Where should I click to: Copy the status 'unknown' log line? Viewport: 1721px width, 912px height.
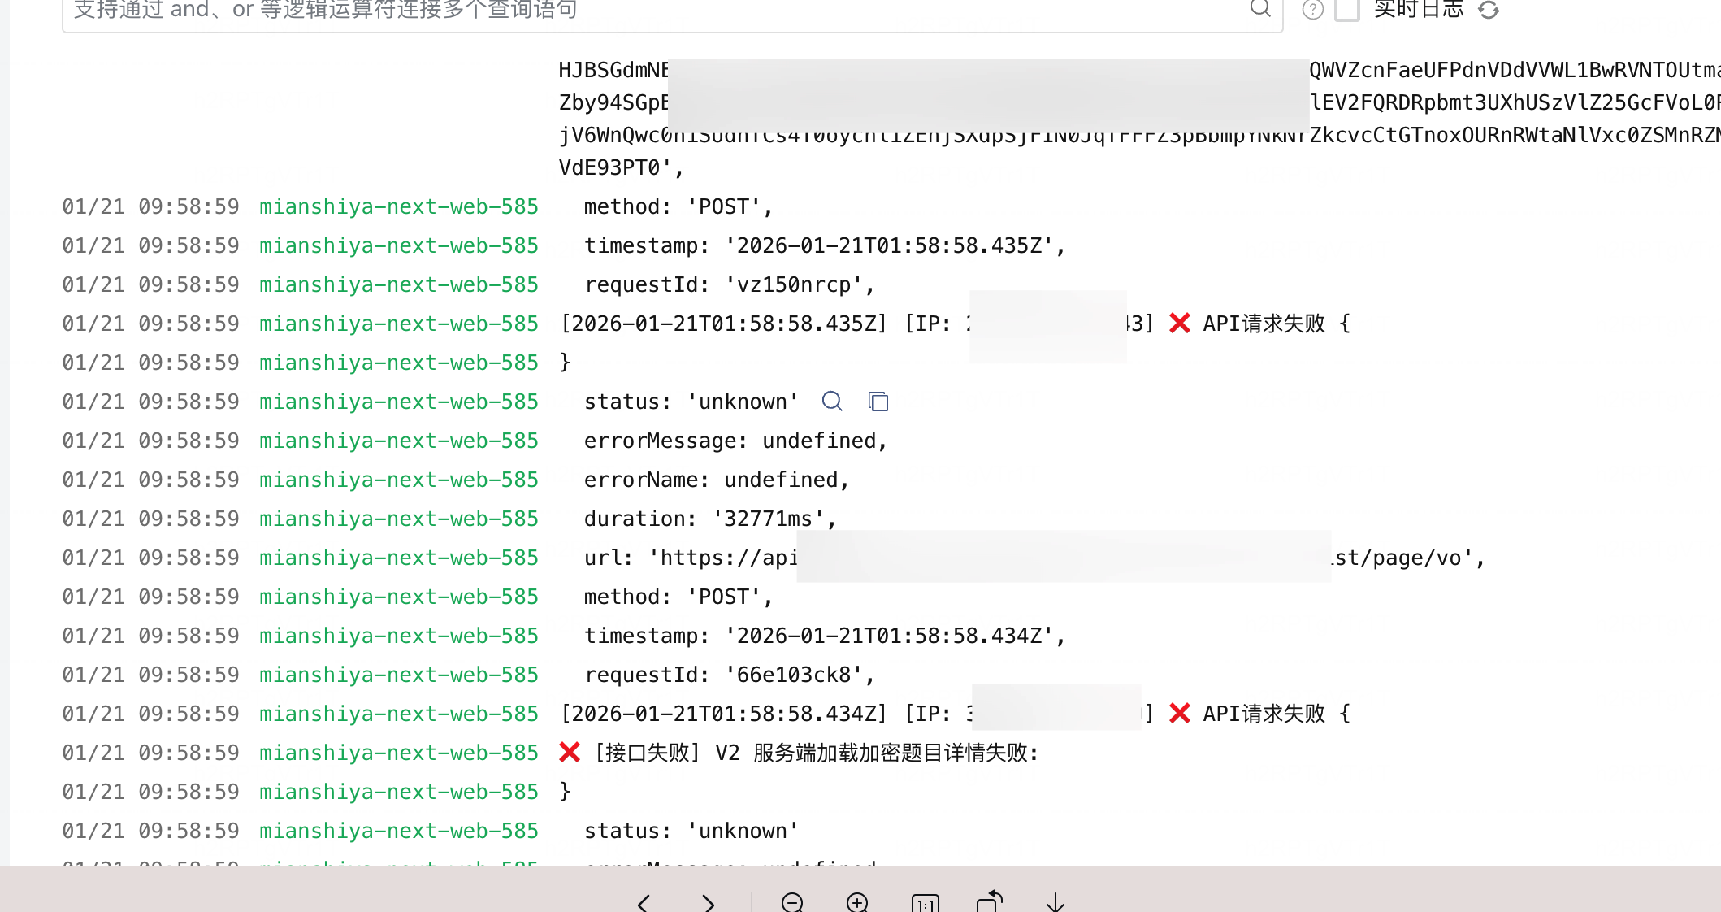coord(878,402)
